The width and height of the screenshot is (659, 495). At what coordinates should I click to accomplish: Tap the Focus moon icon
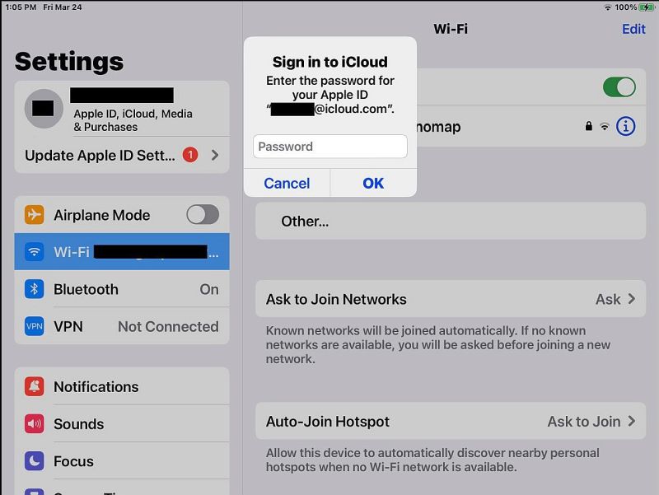[x=34, y=461]
